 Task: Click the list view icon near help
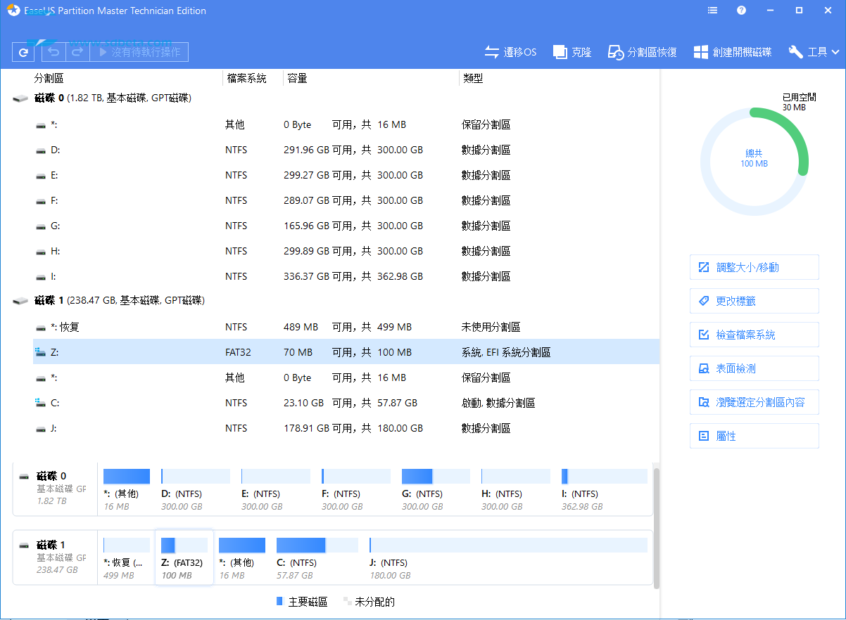point(712,10)
